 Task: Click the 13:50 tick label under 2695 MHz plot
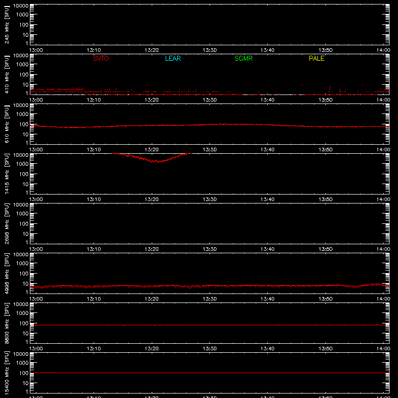(325, 249)
